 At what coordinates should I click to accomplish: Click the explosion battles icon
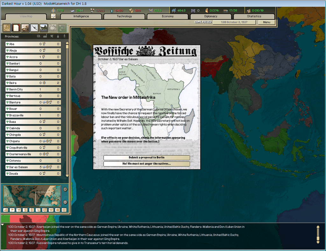(53, 28)
